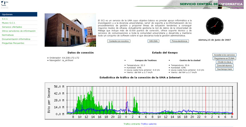Click the Tráfico entrante legend label
The height and width of the screenshot is (127, 246).
[x=132, y=124]
